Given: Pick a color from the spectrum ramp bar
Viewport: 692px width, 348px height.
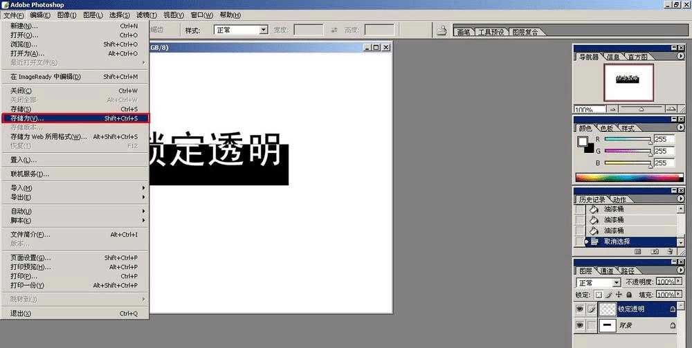Looking at the screenshot, I should pyautogui.click(x=629, y=177).
